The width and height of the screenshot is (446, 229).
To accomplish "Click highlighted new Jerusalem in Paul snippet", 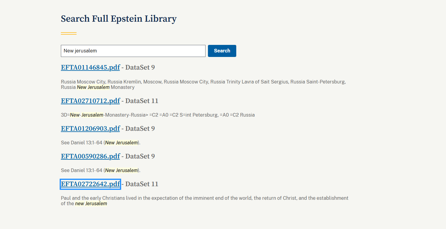I will [91, 204].
